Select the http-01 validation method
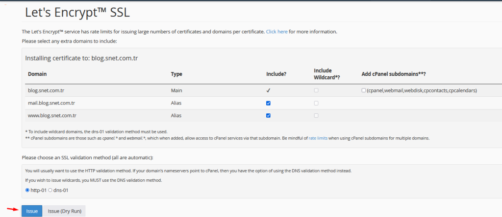This screenshot has height=217, width=502. [x=27, y=190]
